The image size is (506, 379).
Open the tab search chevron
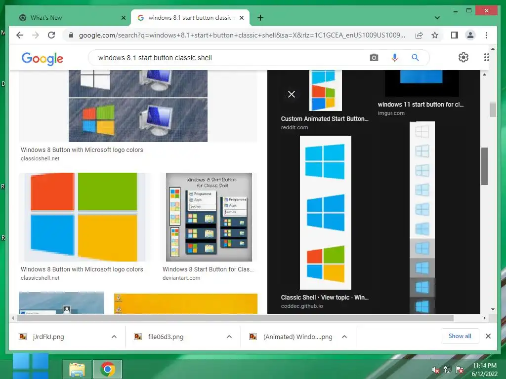437,18
